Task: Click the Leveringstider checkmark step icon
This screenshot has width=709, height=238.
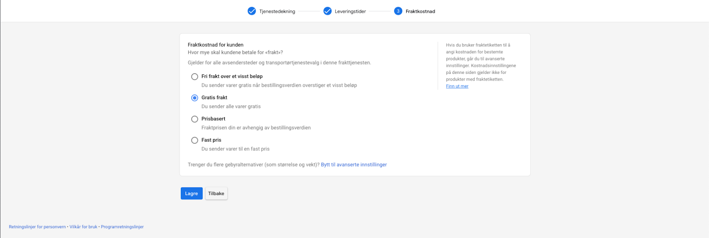Action: coord(327,11)
